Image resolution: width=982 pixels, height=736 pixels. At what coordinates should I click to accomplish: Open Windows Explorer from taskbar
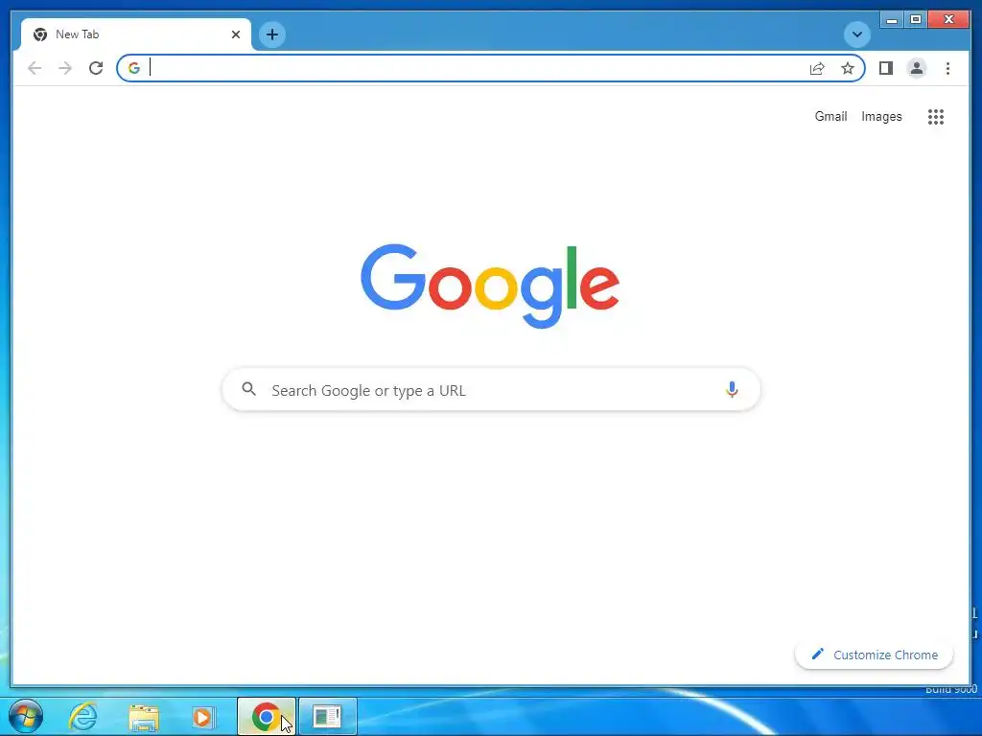144,717
